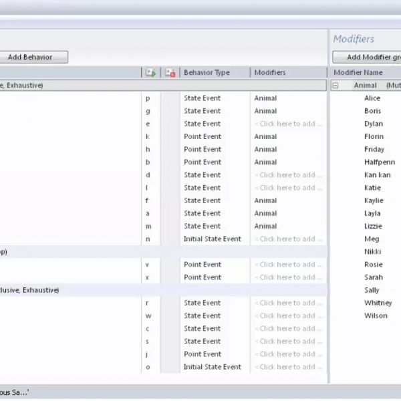Click the Behavior Type column header
The height and width of the screenshot is (401, 401).
(x=207, y=72)
